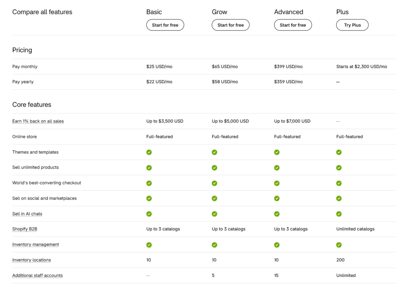
Task: Open the Sell in AI chats link
Action: (x=27, y=214)
